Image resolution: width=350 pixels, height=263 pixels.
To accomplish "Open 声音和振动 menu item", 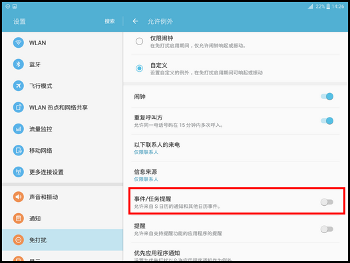I will [63, 197].
